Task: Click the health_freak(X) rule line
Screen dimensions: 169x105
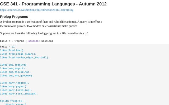Action: point(13,101)
